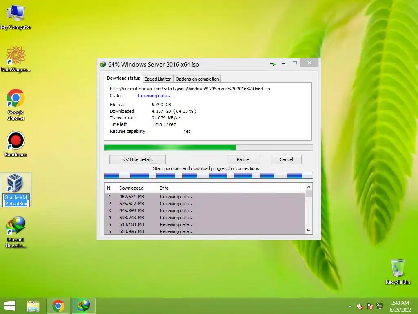Cancel the download

tap(287, 159)
